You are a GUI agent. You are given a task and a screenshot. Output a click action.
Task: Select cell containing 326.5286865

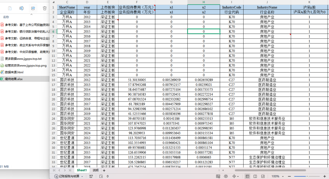coord(137,162)
